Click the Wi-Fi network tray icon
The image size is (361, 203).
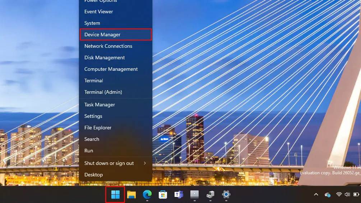pyautogui.click(x=339, y=194)
